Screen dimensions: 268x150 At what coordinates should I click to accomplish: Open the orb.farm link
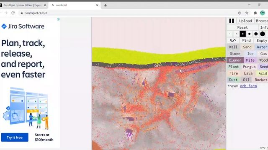tap(248, 86)
